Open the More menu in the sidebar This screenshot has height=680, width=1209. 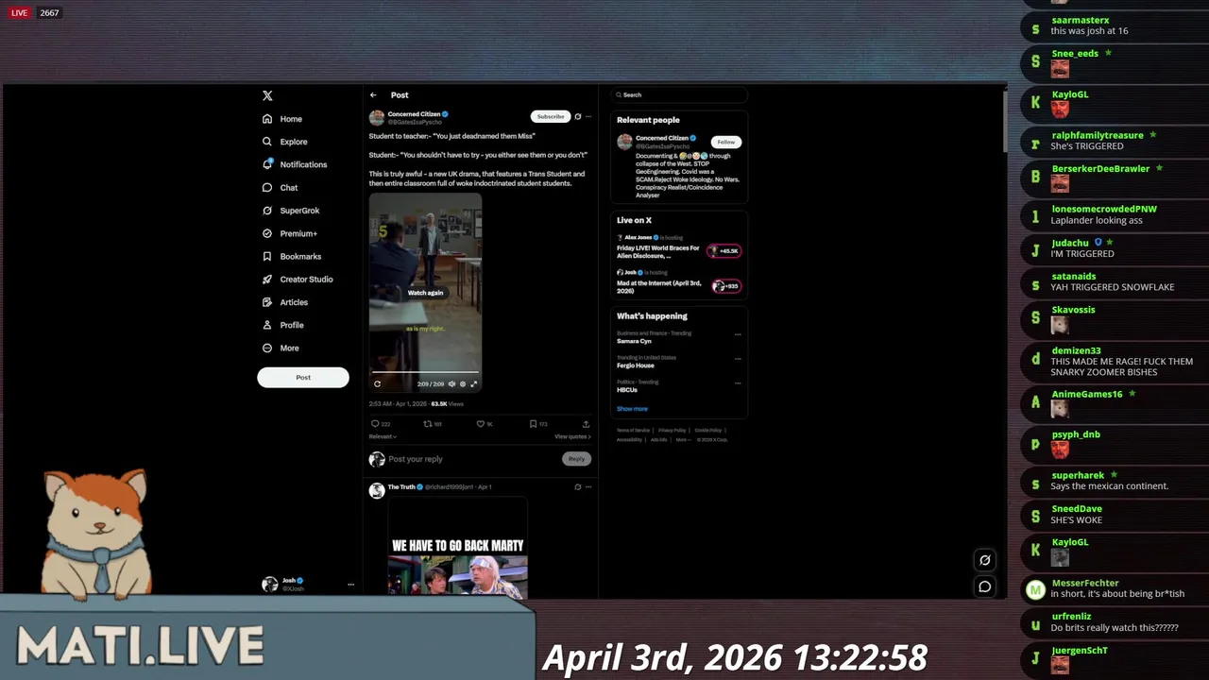(280, 348)
